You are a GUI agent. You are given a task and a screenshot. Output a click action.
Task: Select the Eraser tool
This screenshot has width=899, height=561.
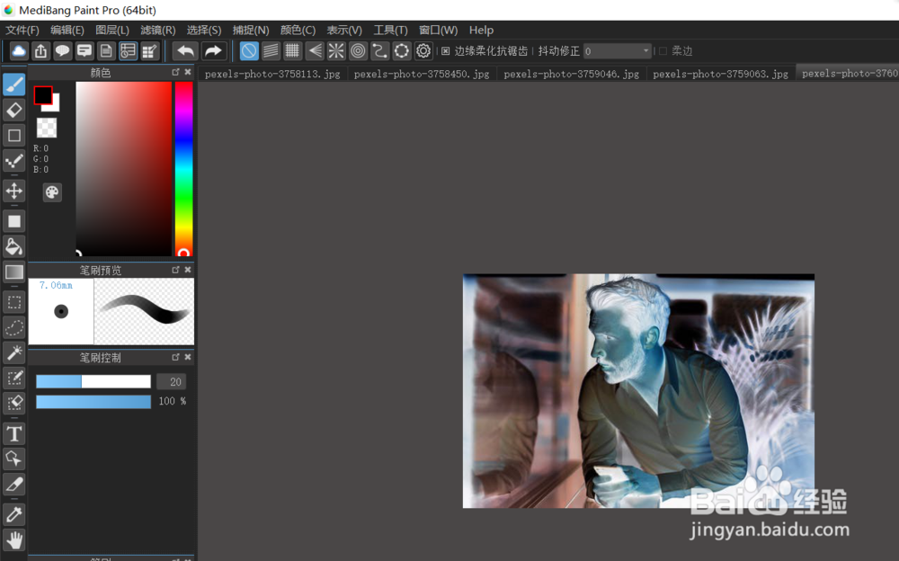pyautogui.click(x=14, y=110)
